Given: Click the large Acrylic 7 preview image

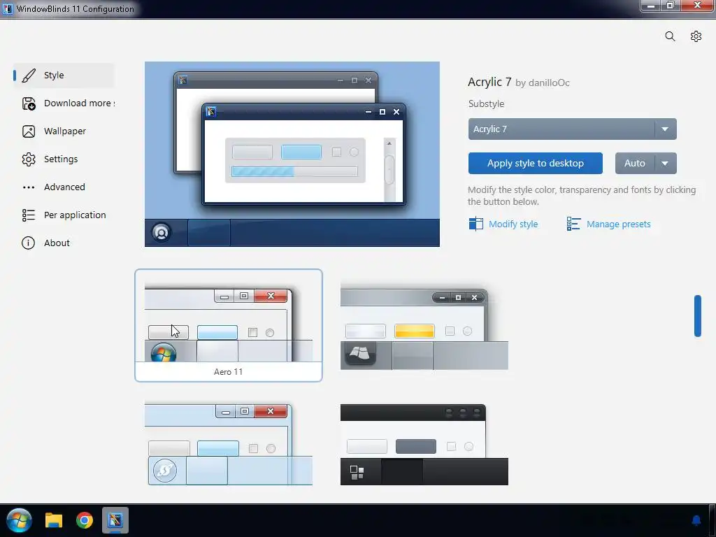Looking at the screenshot, I should [x=292, y=155].
